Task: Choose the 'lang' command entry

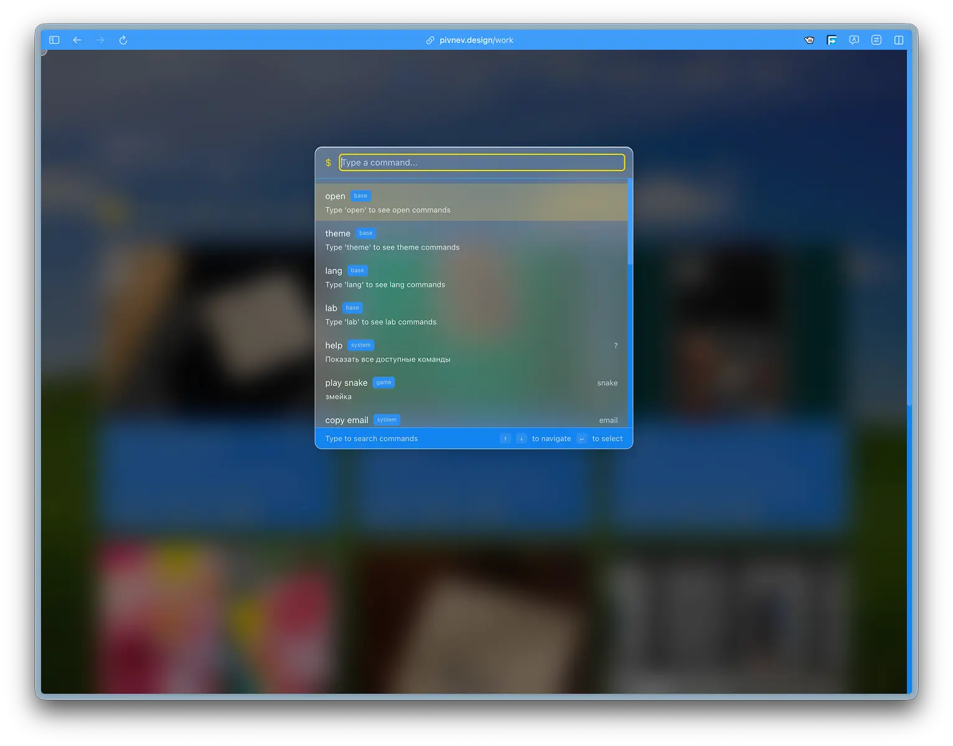Action: pos(471,277)
